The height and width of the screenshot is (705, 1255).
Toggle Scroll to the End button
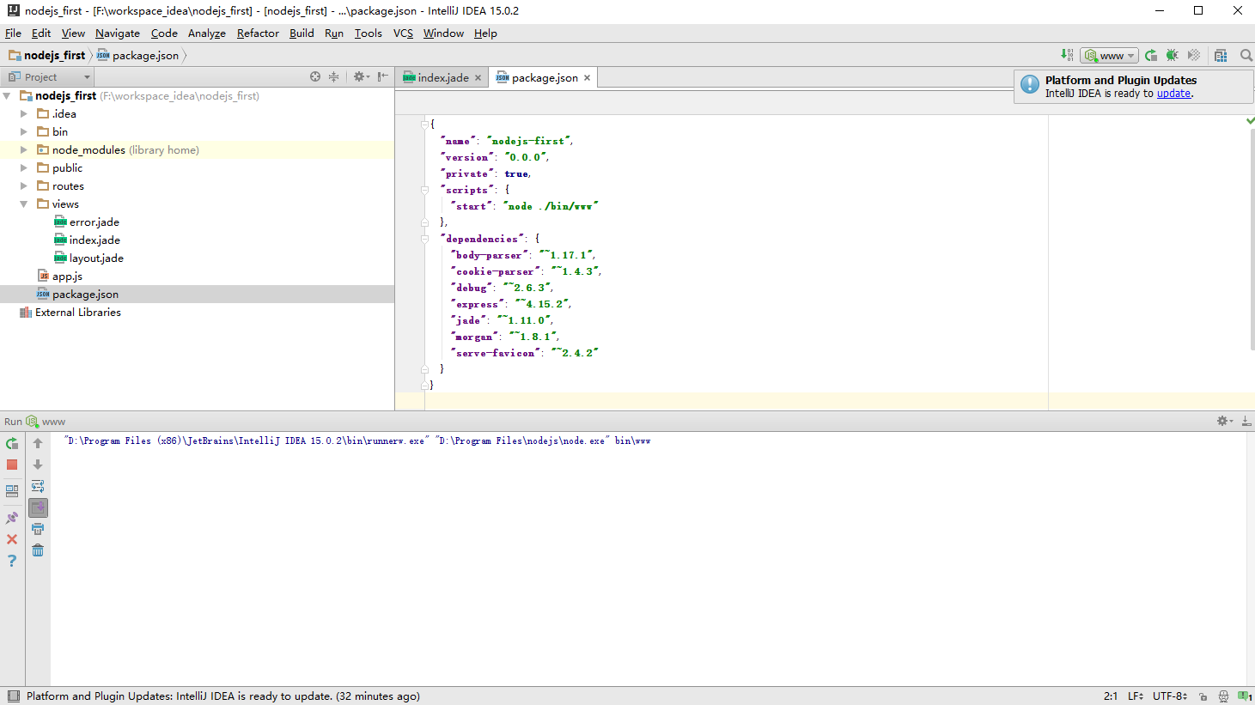38,507
